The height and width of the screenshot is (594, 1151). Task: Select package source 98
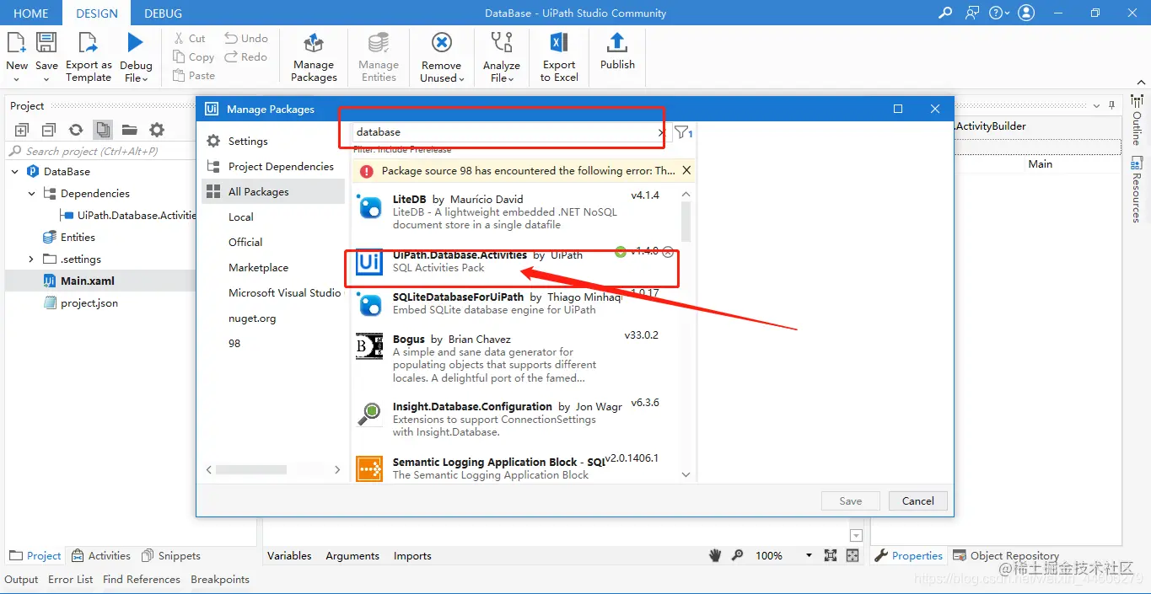pyautogui.click(x=234, y=343)
